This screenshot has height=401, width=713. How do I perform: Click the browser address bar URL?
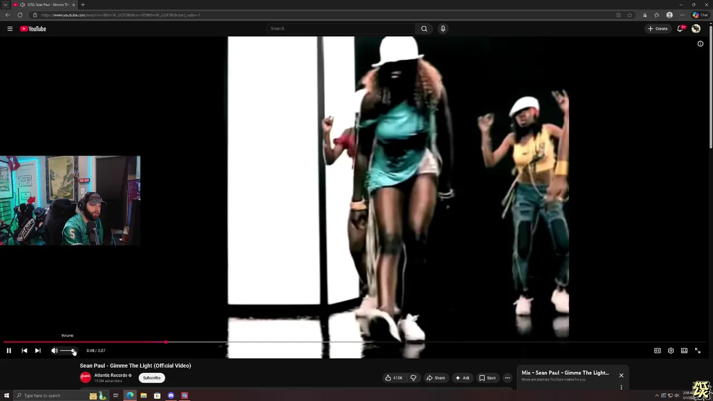tap(120, 15)
